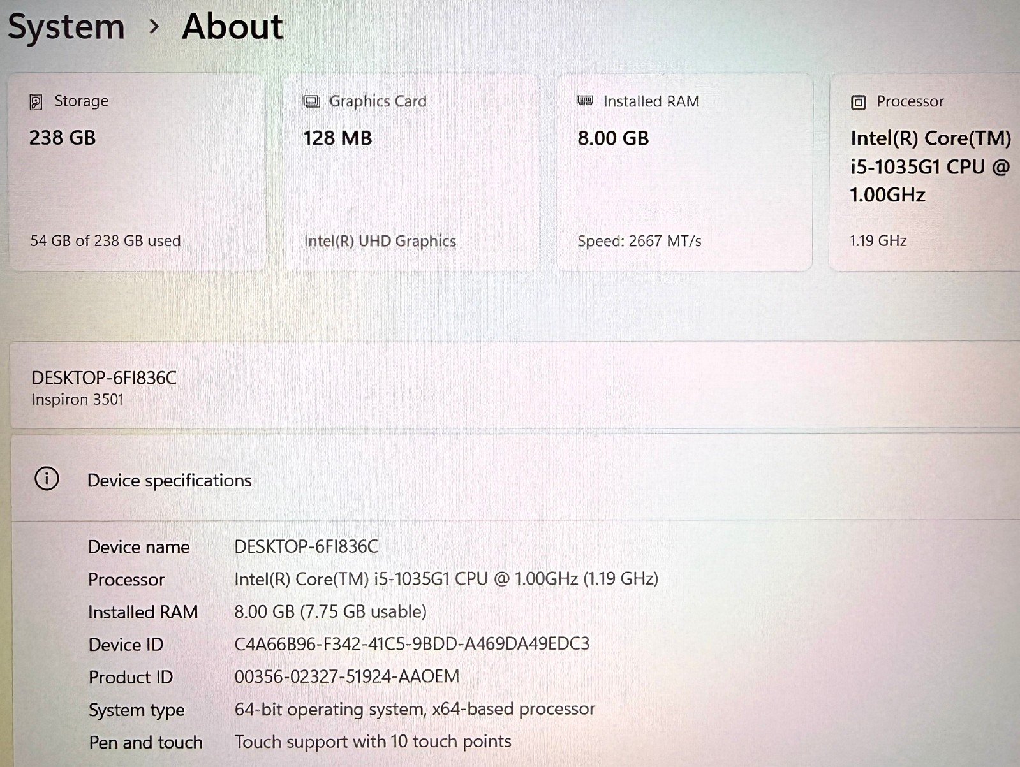
Task: Click the 'Device name' label
Action: (139, 547)
